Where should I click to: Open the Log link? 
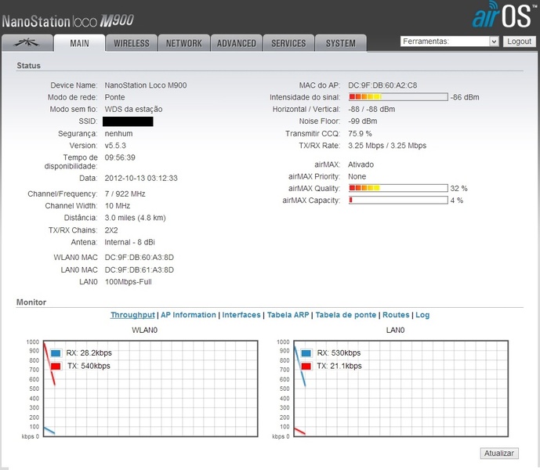(422, 315)
